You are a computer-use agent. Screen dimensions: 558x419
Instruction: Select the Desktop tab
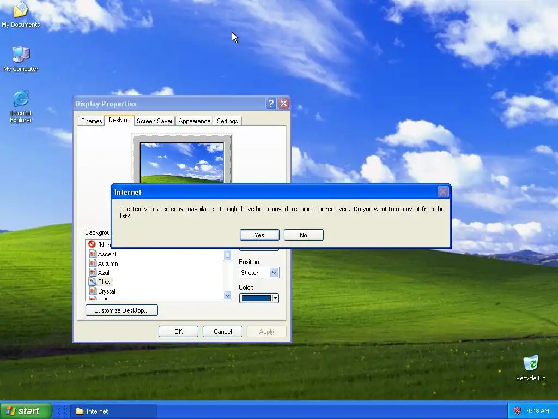click(119, 120)
